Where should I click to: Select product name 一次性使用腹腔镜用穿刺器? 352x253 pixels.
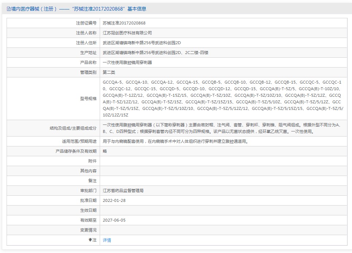pyautogui.click(x=127, y=62)
